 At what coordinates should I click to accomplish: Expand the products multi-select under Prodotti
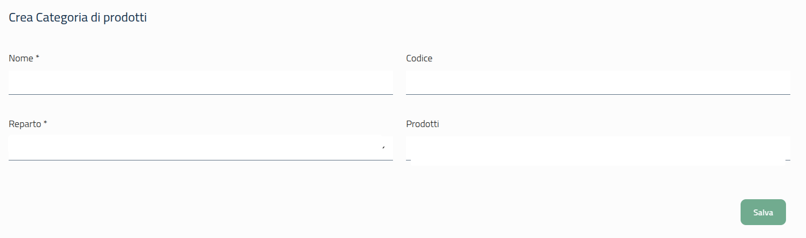click(x=598, y=149)
